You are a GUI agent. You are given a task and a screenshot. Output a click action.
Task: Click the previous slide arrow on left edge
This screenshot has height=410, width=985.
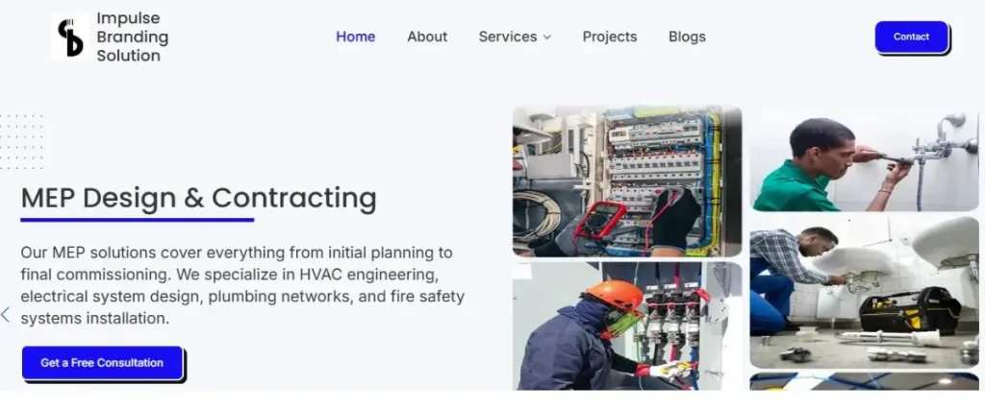point(6,314)
